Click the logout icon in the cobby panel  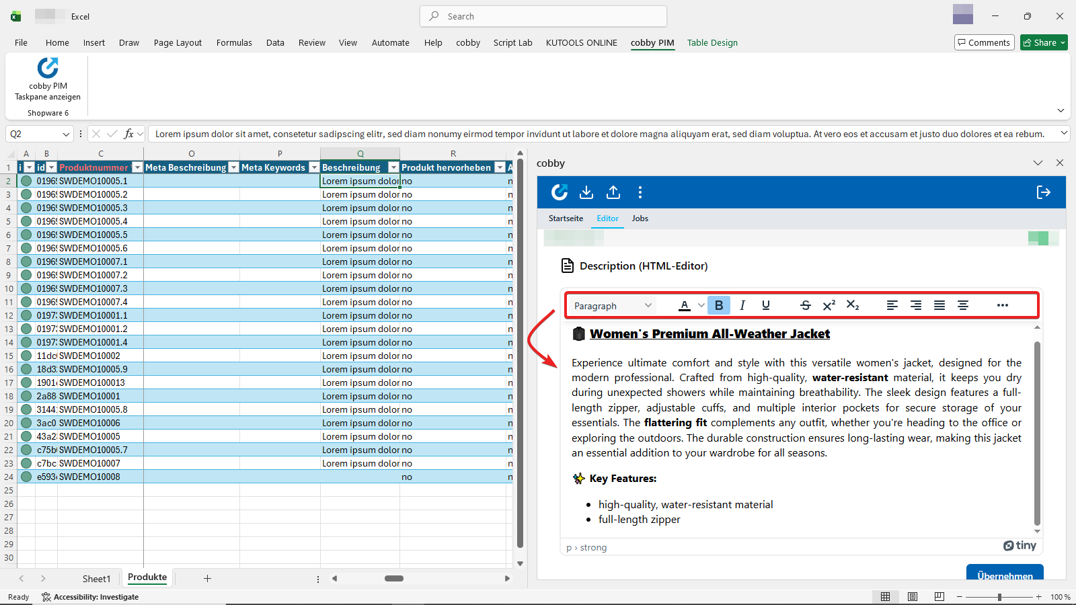click(1043, 192)
